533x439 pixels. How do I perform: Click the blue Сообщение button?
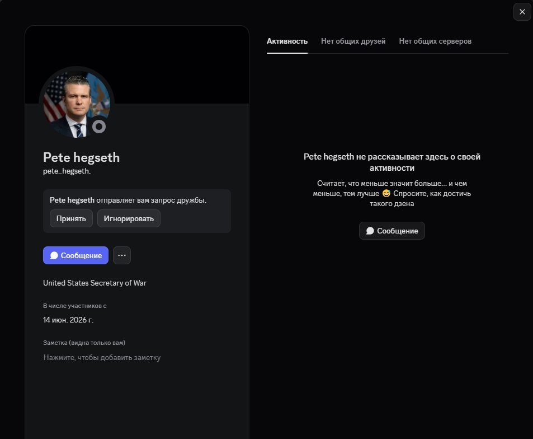[76, 255]
